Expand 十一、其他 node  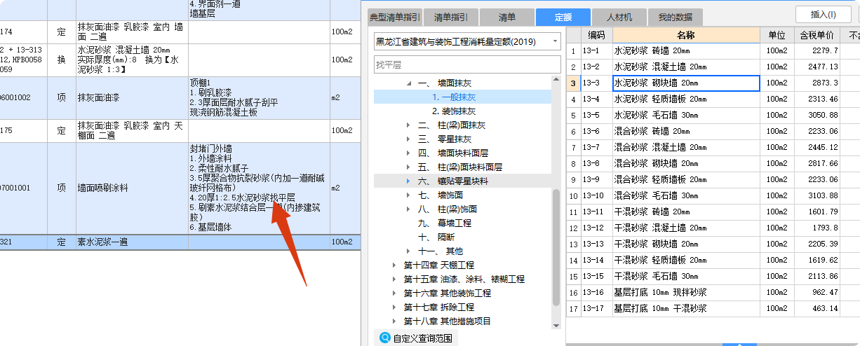[x=409, y=251]
